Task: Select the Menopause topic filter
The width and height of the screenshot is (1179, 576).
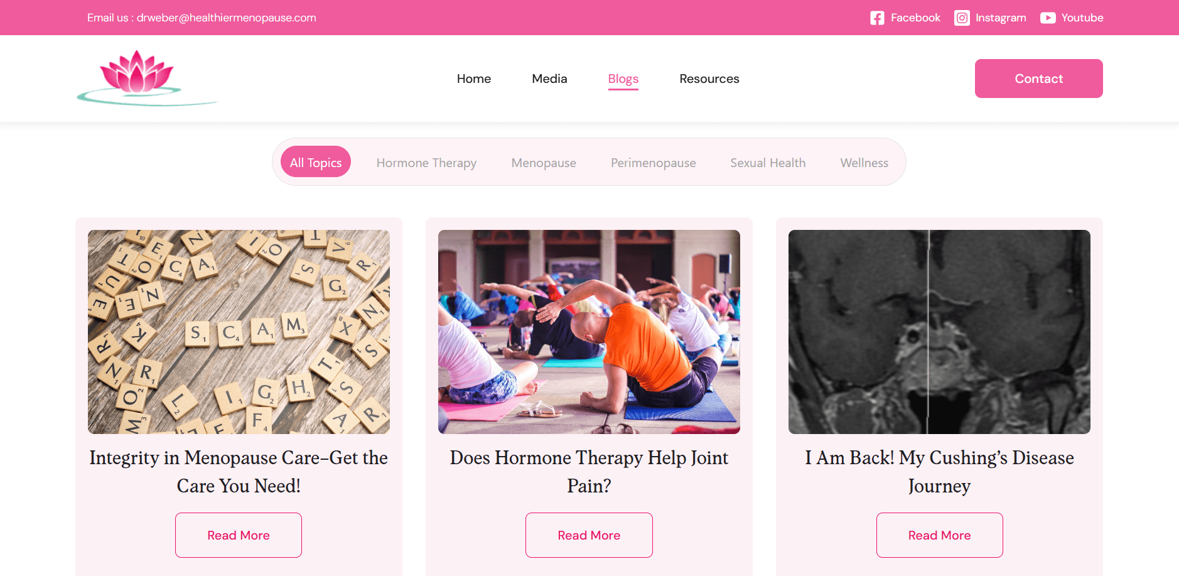Action: [544, 163]
